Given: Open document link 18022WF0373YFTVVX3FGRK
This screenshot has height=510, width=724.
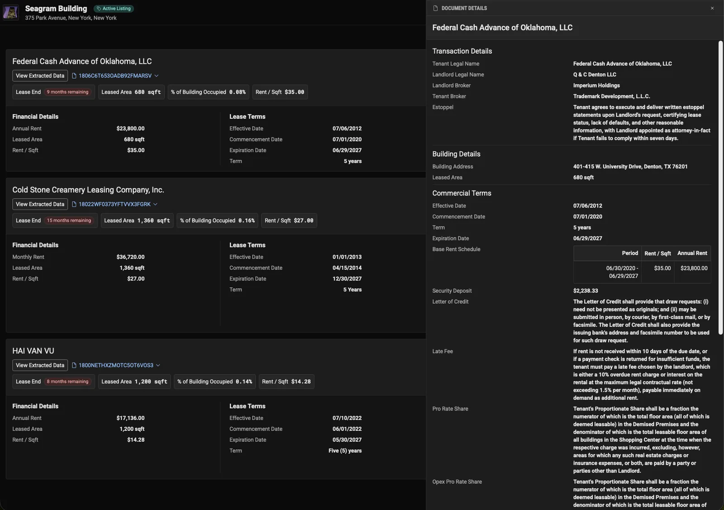Looking at the screenshot, I should click(114, 204).
